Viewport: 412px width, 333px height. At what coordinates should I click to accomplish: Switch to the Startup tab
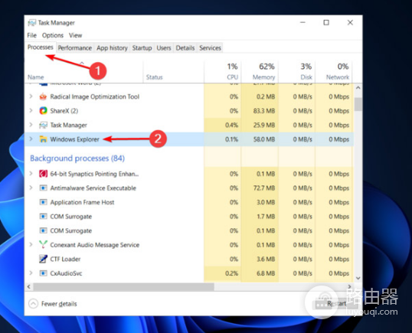(142, 47)
